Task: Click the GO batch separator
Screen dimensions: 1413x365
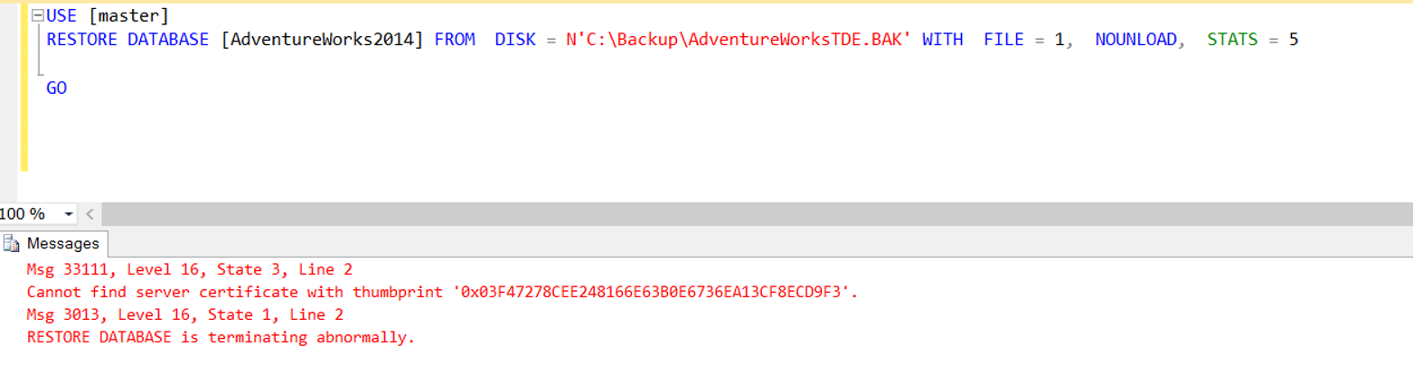Action: coord(56,88)
